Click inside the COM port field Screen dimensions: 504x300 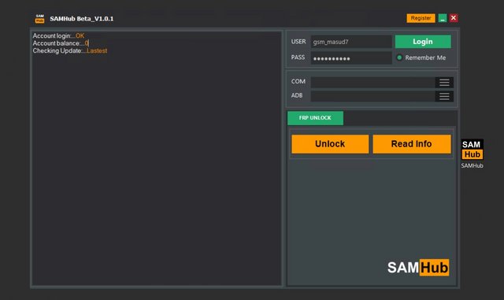pyautogui.click(x=372, y=83)
